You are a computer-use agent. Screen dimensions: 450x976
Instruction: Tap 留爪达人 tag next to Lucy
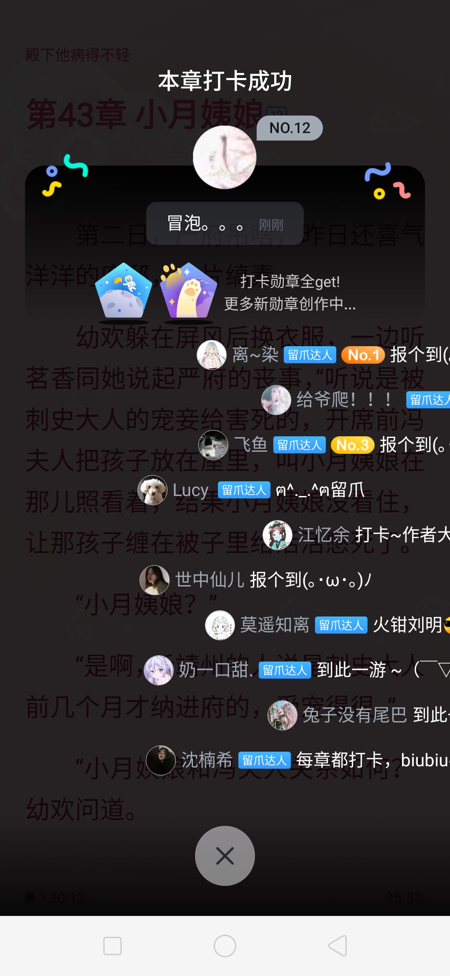pos(244,490)
